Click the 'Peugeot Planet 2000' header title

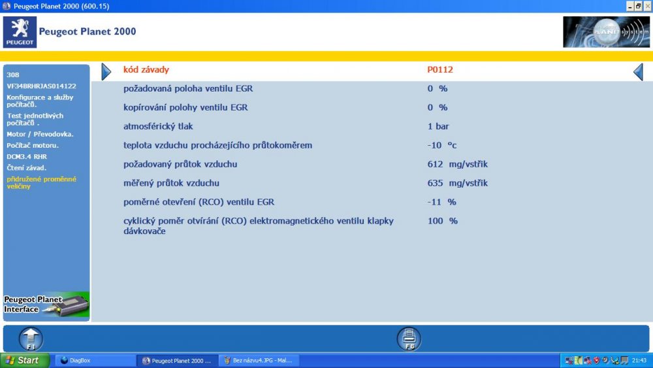[88, 31]
